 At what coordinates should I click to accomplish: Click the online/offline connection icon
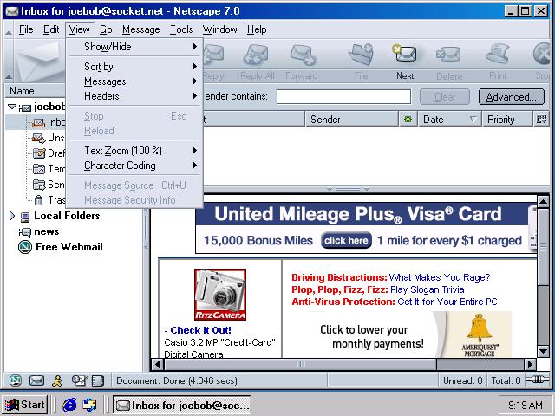click(x=537, y=380)
